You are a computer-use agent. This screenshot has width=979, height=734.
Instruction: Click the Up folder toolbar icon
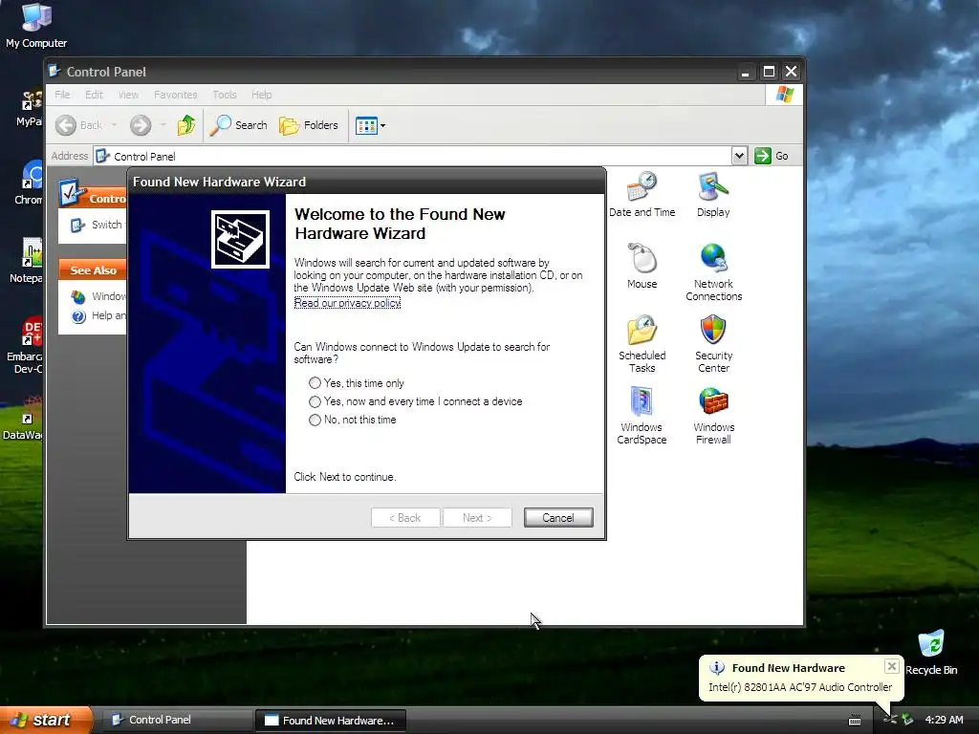(x=186, y=125)
